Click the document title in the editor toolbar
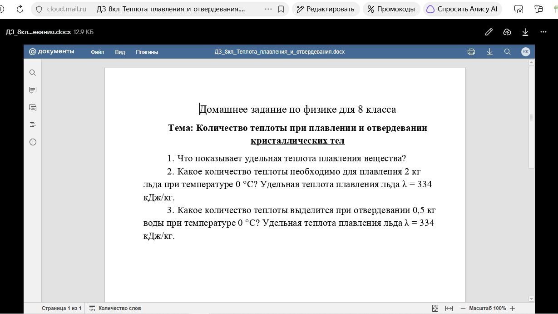558x314 pixels. (x=280, y=52)
